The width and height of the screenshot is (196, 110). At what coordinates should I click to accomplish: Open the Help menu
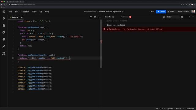point(47,12)
